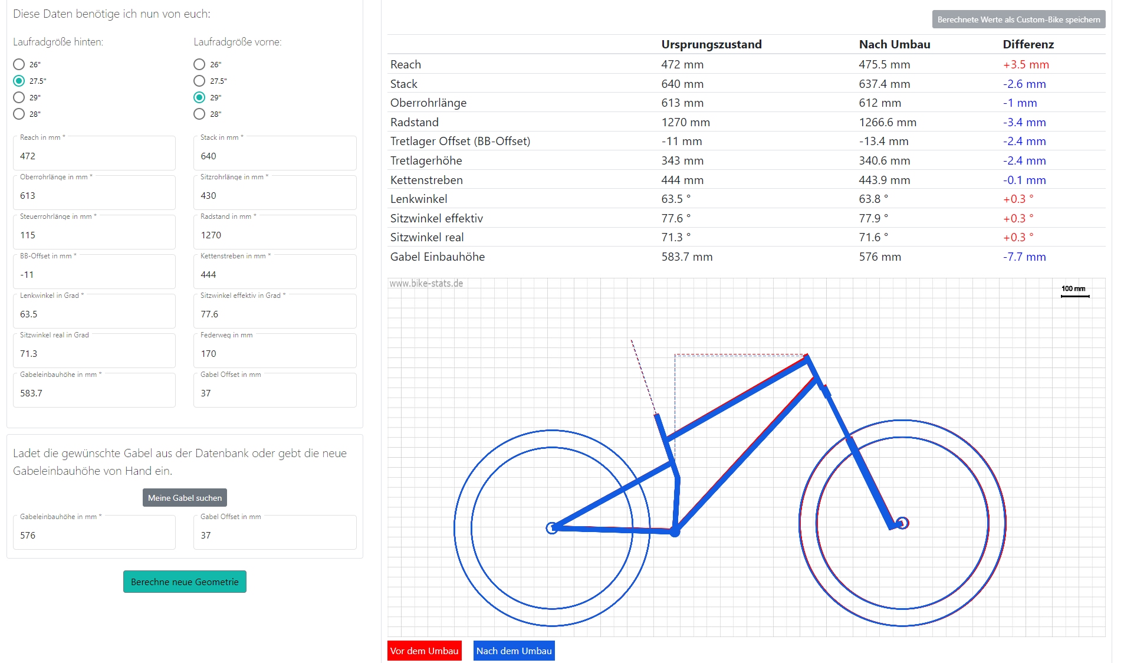Image resolution: width=1124 pixels, height=663 pixels.
Task: Edit the Radstand in mm field
Action: 275,235
